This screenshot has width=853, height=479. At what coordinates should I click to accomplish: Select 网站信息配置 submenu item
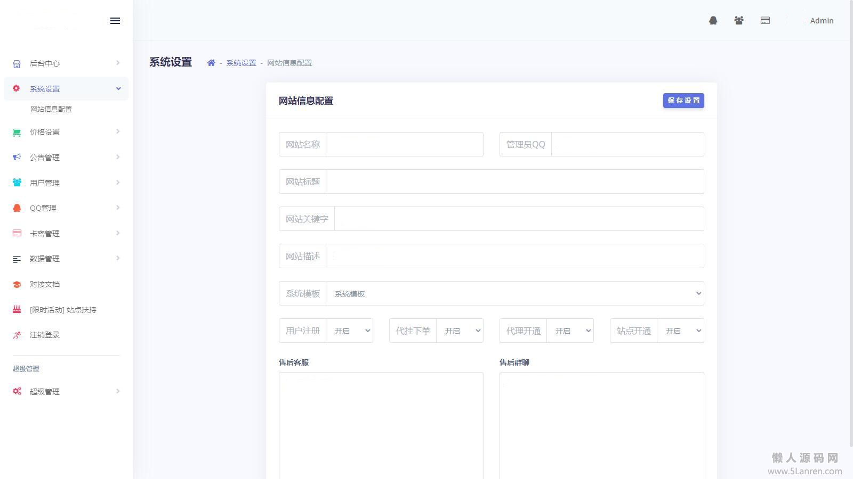click(x=51, y=109)
